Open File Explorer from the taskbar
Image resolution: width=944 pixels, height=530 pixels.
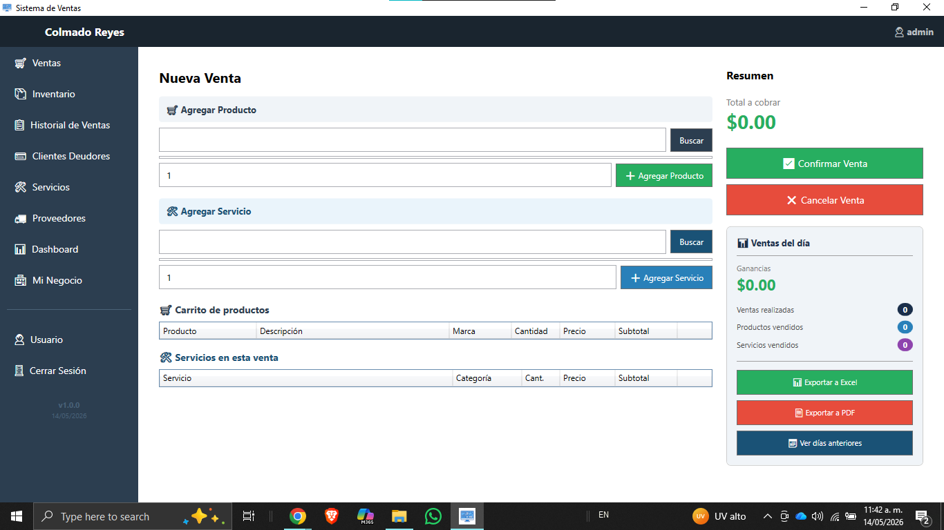pos(399,516)
